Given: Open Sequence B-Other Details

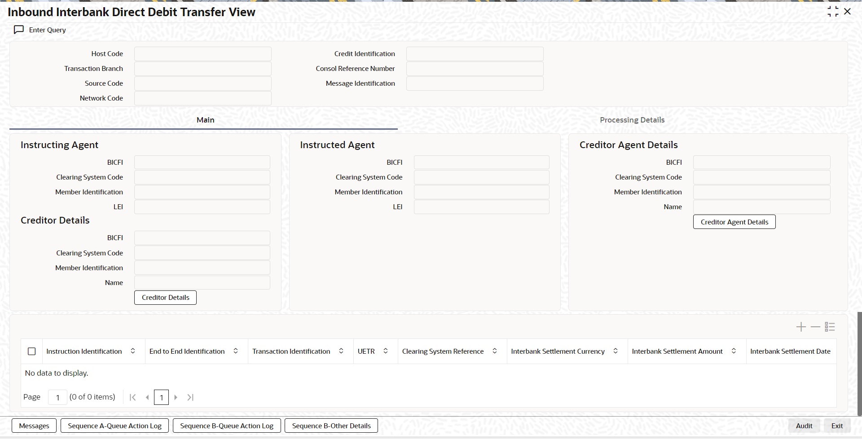Looking at the screenshot, I should (x=331, y=426).
